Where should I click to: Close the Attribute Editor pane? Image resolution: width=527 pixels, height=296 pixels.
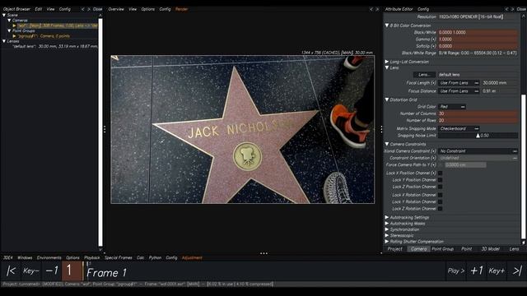(x=521, y=9)
